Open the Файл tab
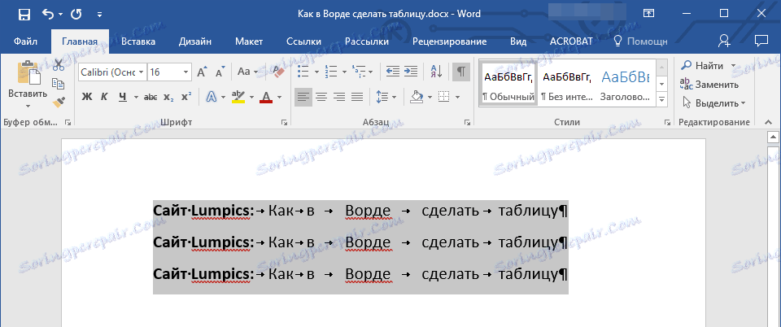 (25, 41)
